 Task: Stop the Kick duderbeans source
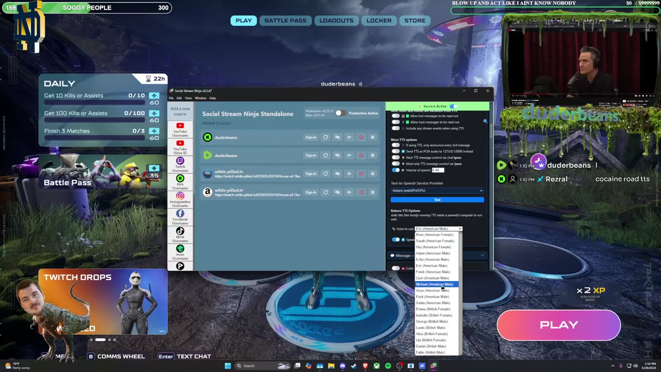pyautogui.click(x=361, y=137)
